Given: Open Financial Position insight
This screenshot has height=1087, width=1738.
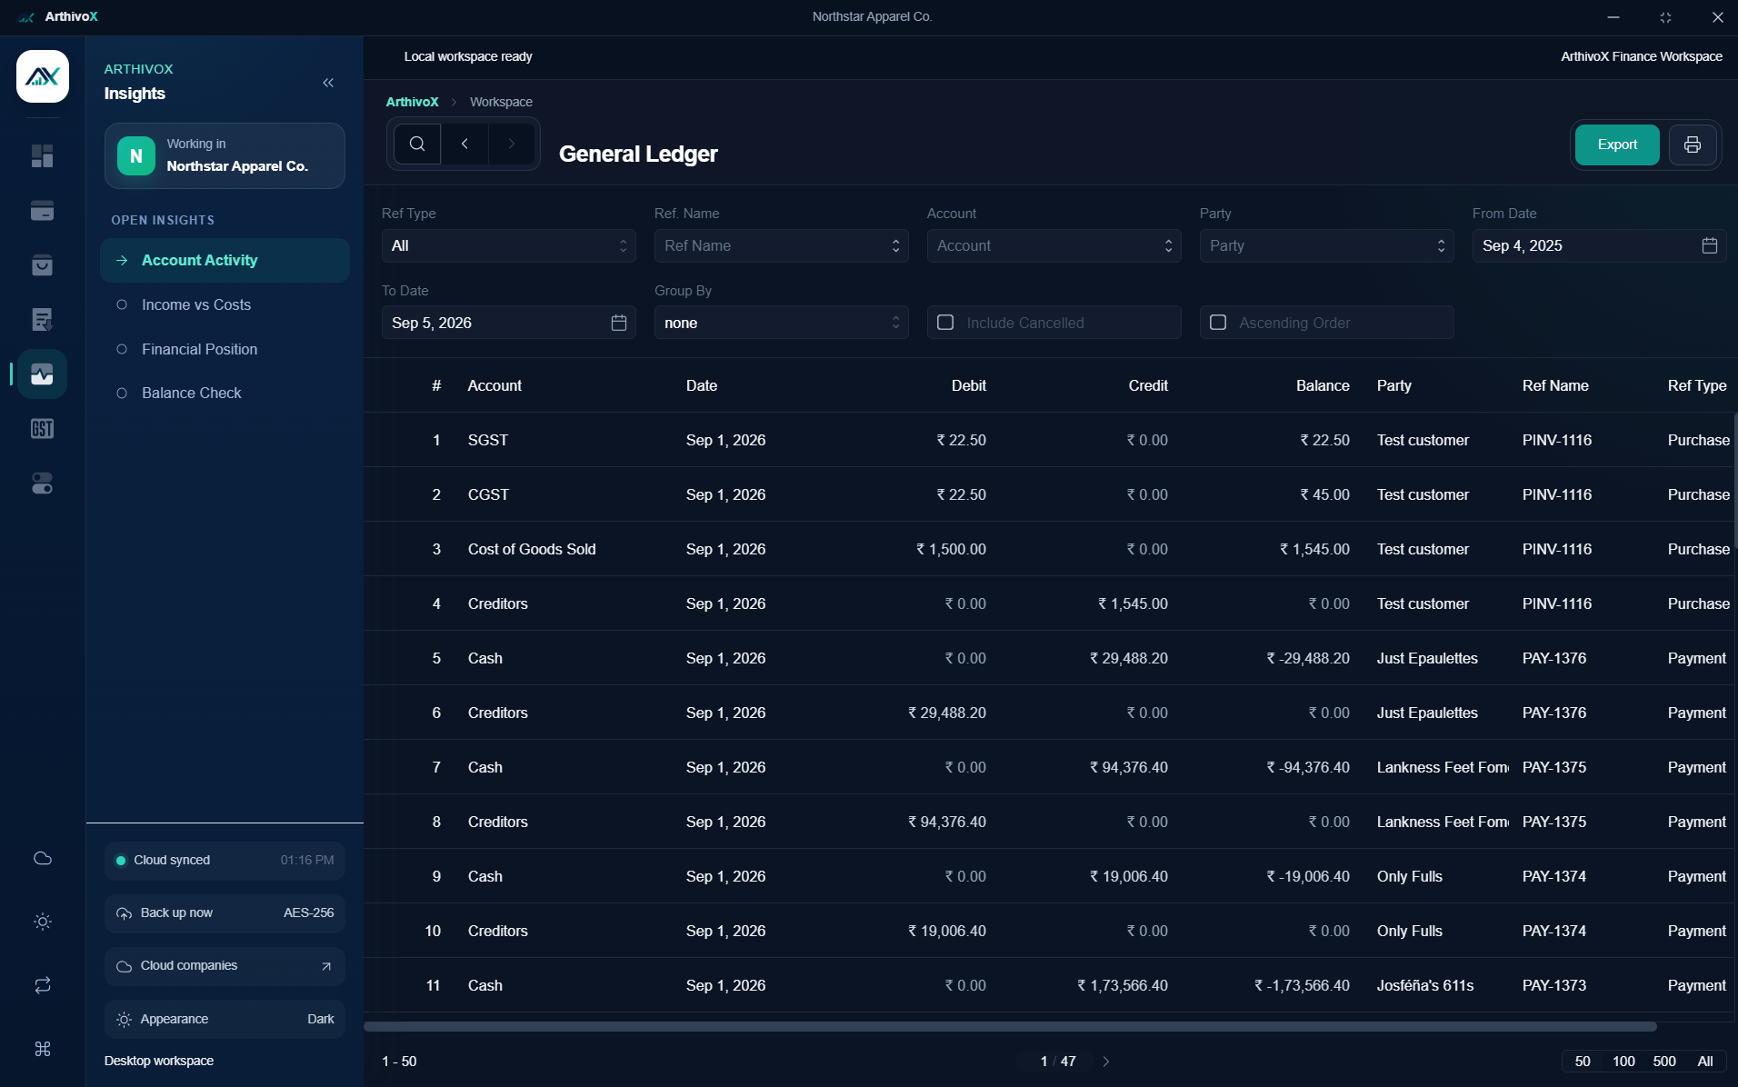Looking at the screenshot, I should tap(225, 349).
